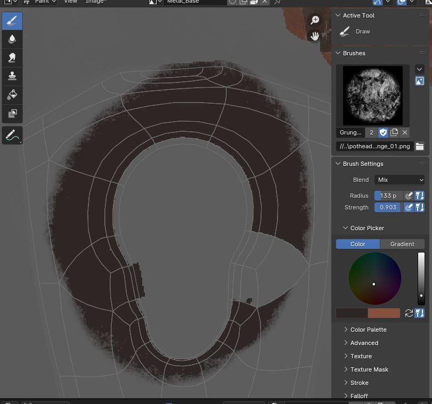Switch to the Gradient tab
432x404 pixels.
coord(402,244)
